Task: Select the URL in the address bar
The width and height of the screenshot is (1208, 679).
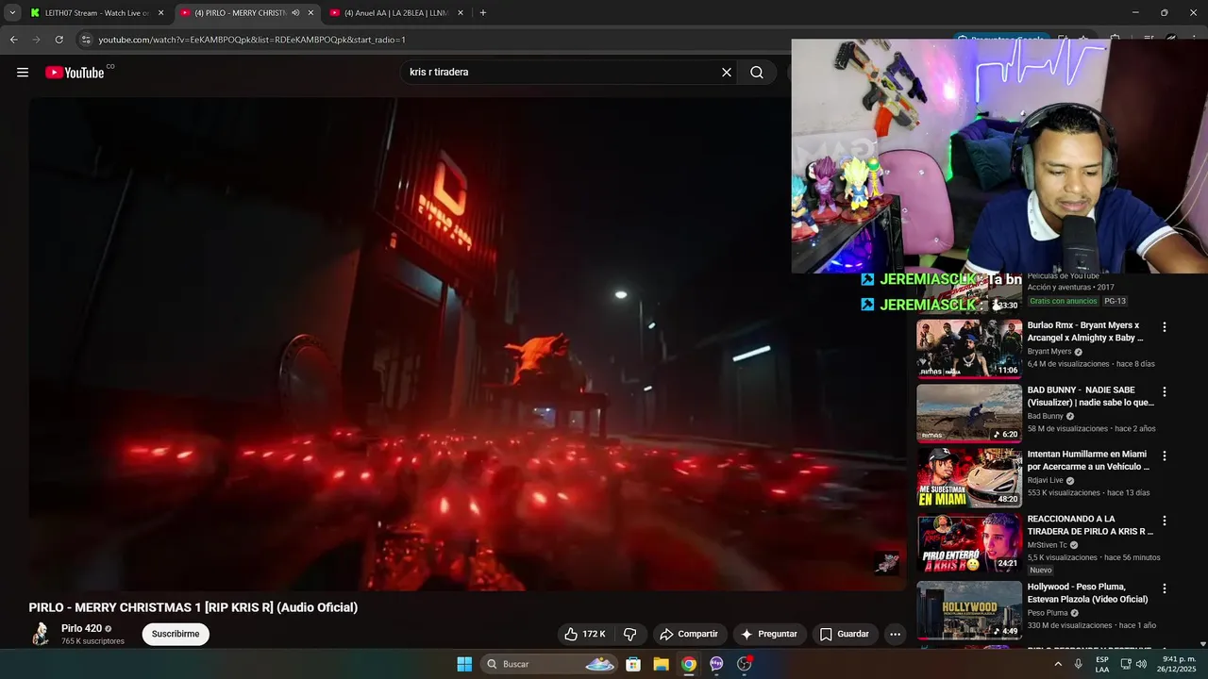Action: (252, 40)
